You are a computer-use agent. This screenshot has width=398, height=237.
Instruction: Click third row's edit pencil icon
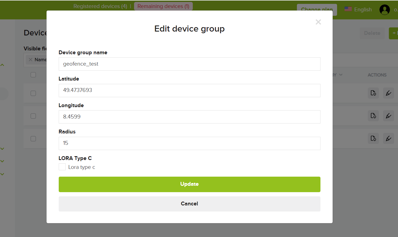(x=388, y=138)
